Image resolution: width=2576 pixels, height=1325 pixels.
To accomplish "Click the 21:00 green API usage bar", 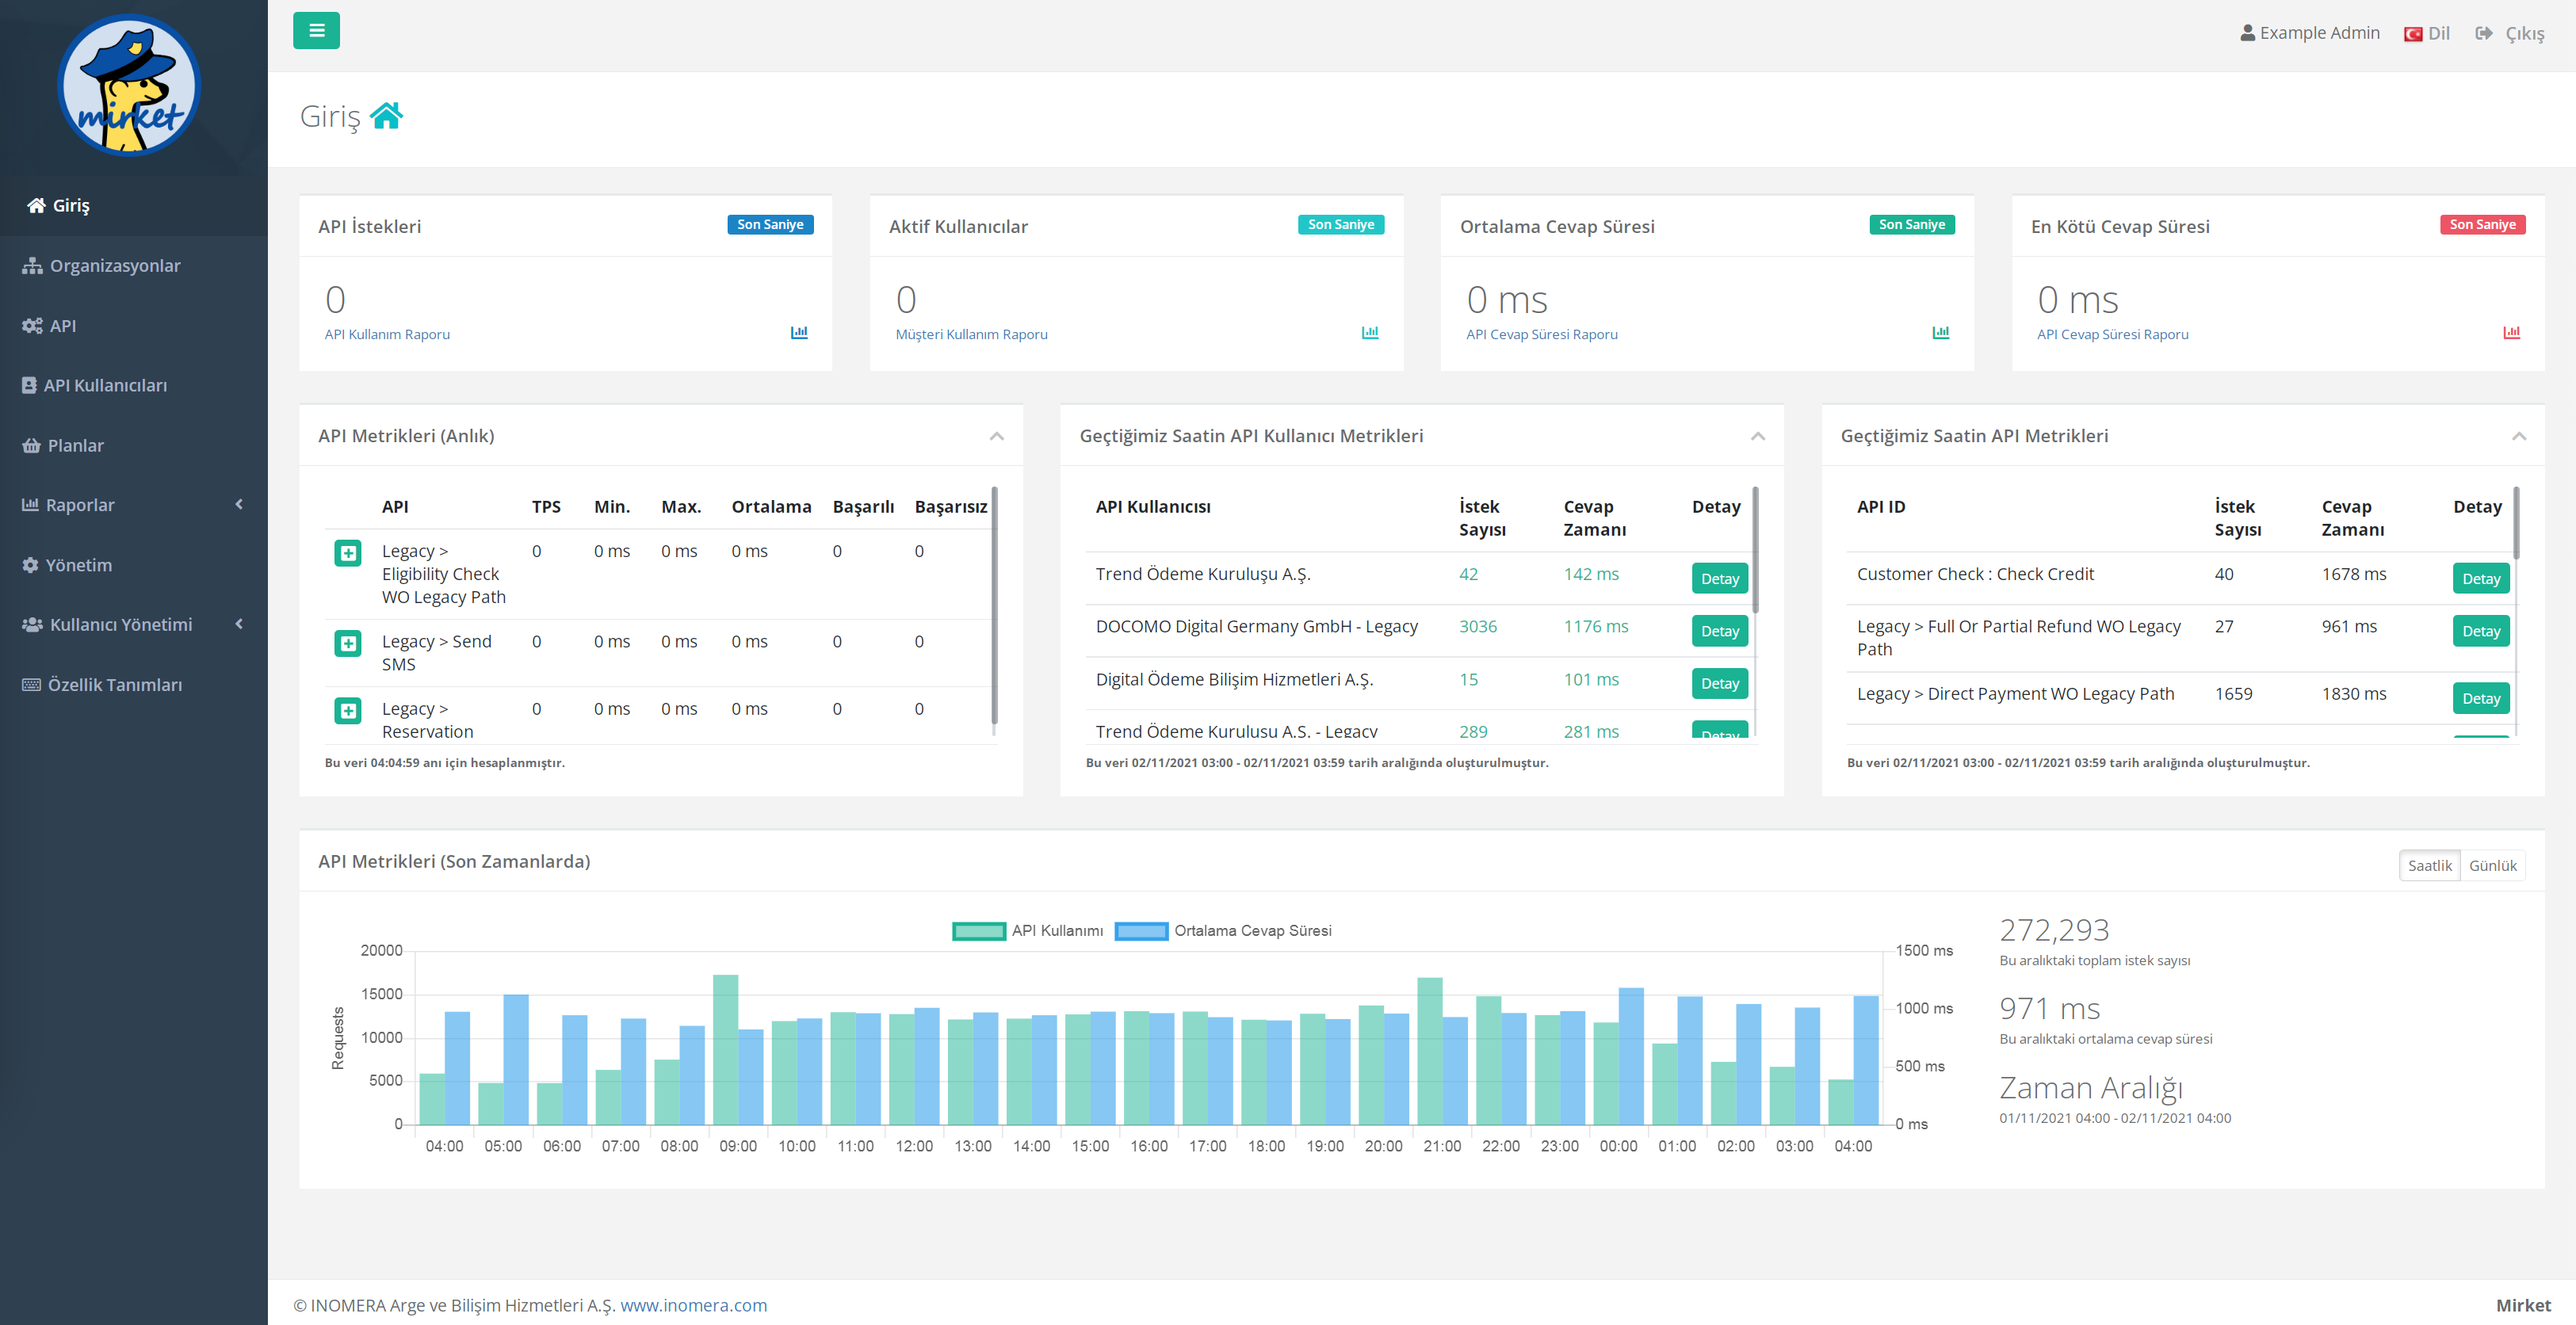I will 1430,1051.
